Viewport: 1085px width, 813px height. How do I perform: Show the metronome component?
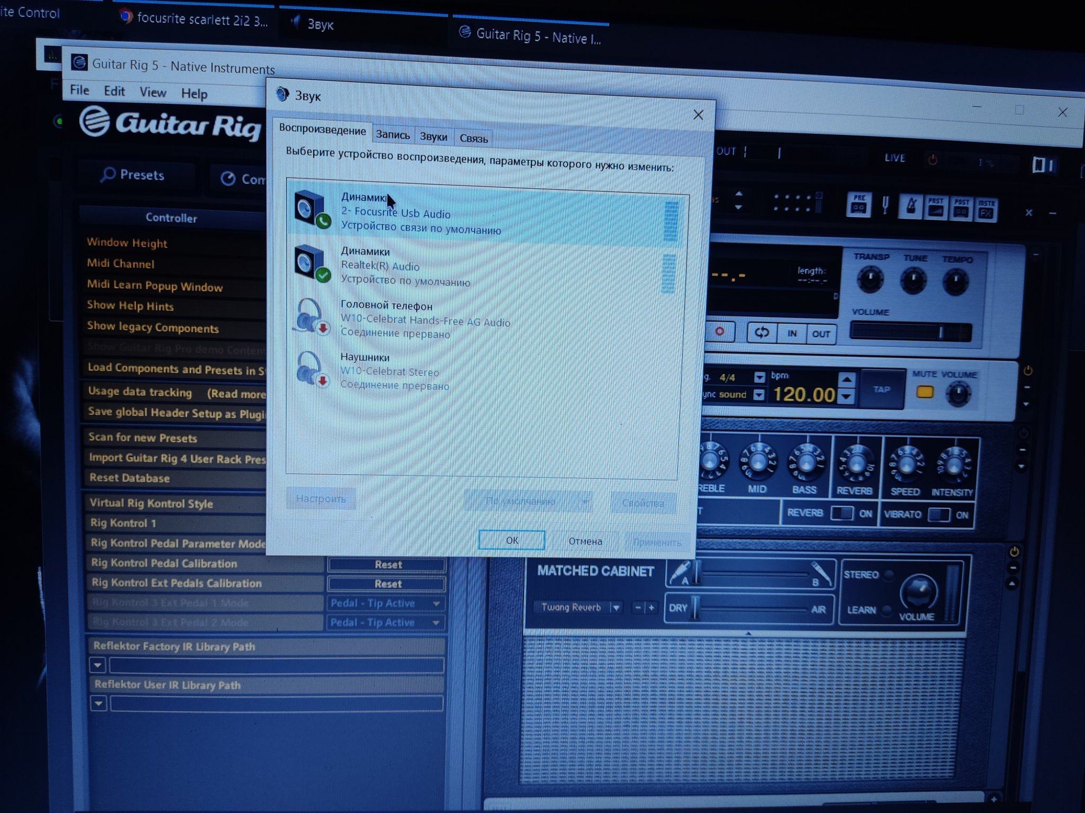911,206
